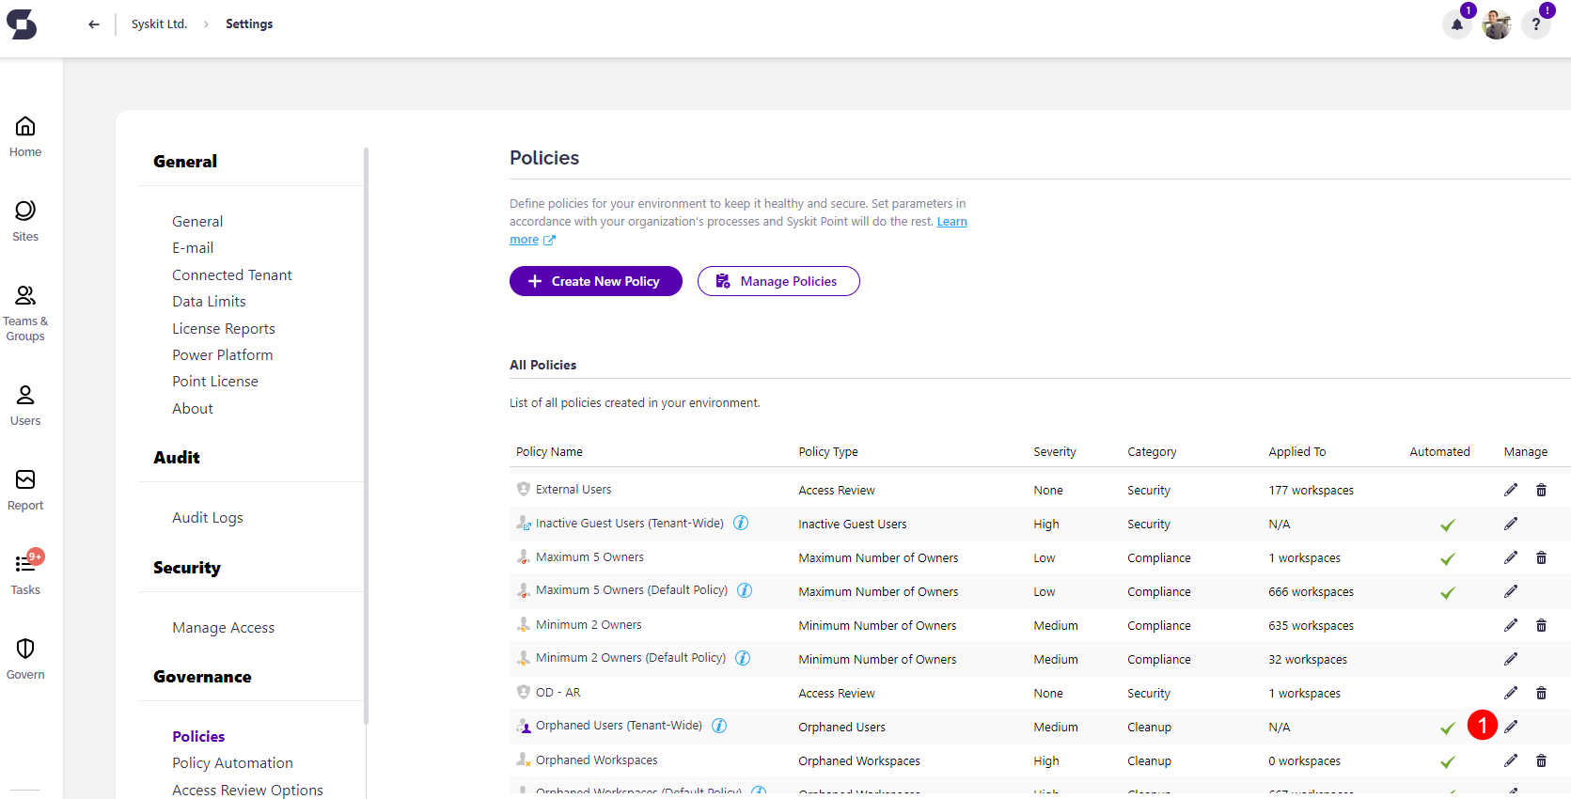Click the '666 workspaces' cell
1571x799 pixels.
click(x=1312, y=592)
